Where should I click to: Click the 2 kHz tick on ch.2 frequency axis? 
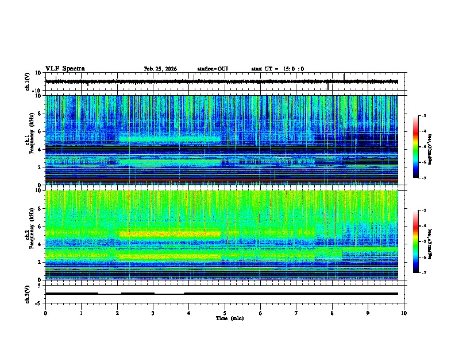(x=40, y=262)
